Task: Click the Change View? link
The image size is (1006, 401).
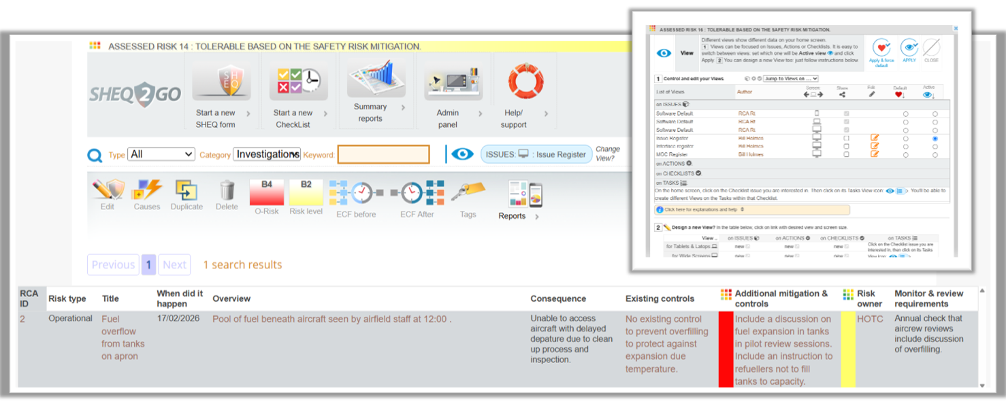Action: pos(608,154)
